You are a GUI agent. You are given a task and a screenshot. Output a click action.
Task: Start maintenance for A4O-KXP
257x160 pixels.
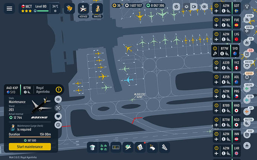(30, 147)
